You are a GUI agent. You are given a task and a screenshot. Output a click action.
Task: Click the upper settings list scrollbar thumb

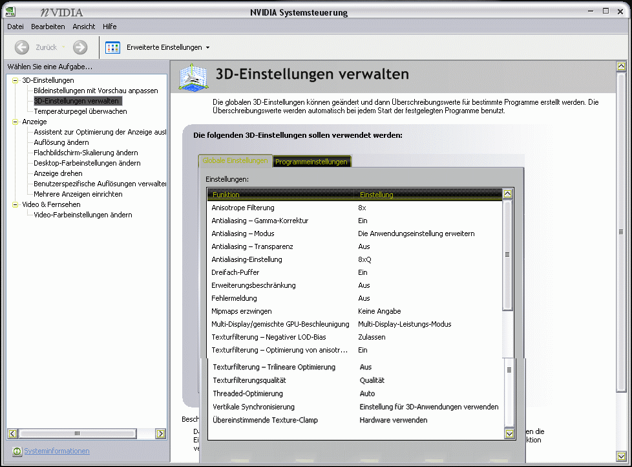pyautogui.click(x=507, y=255)
